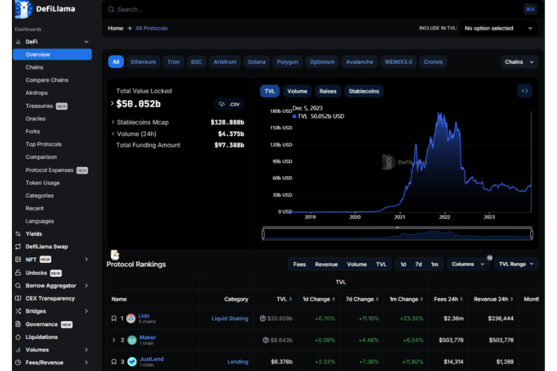Click the Liquidations droplet icon
This screenshot has width=557, height=371.
pos(18,337)
